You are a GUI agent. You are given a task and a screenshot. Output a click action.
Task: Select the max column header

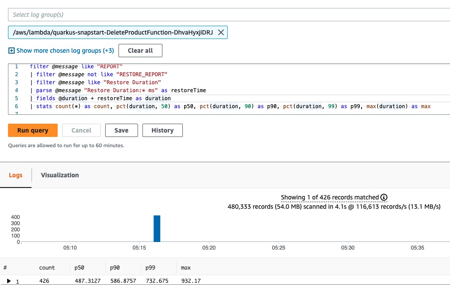[x=186, y=268]
